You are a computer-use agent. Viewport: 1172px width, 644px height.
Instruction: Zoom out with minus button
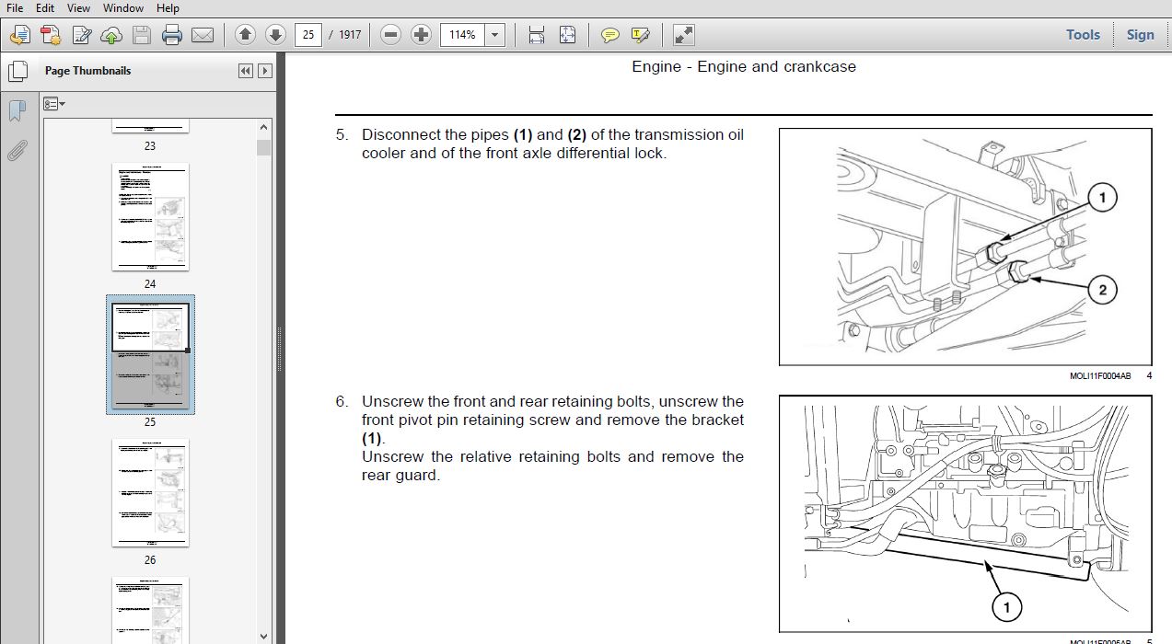pos(391,35)
